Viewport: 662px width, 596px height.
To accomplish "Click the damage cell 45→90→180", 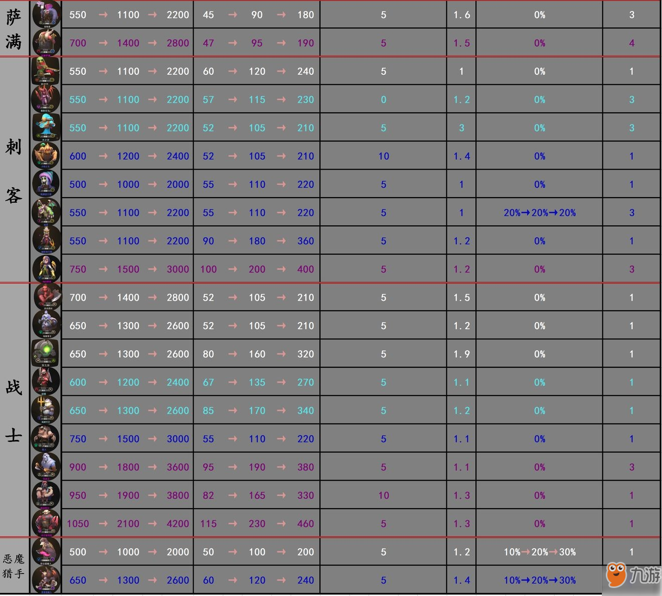I will coord(258,15).
